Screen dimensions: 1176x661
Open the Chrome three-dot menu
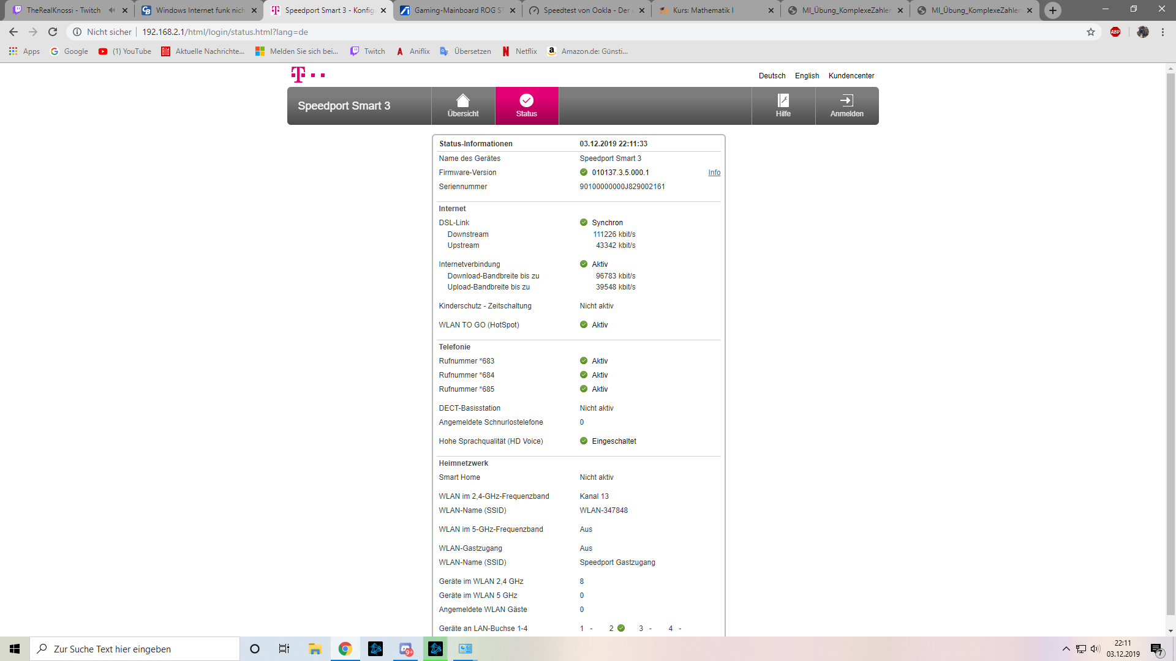(1163, 32)
